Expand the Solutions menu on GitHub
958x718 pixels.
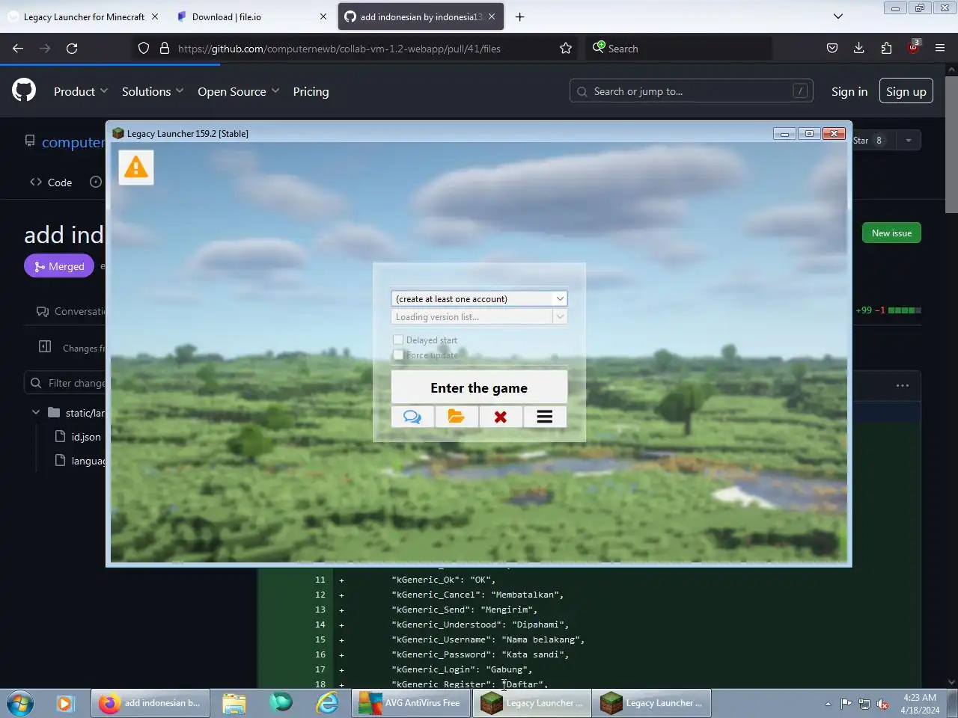153,91
